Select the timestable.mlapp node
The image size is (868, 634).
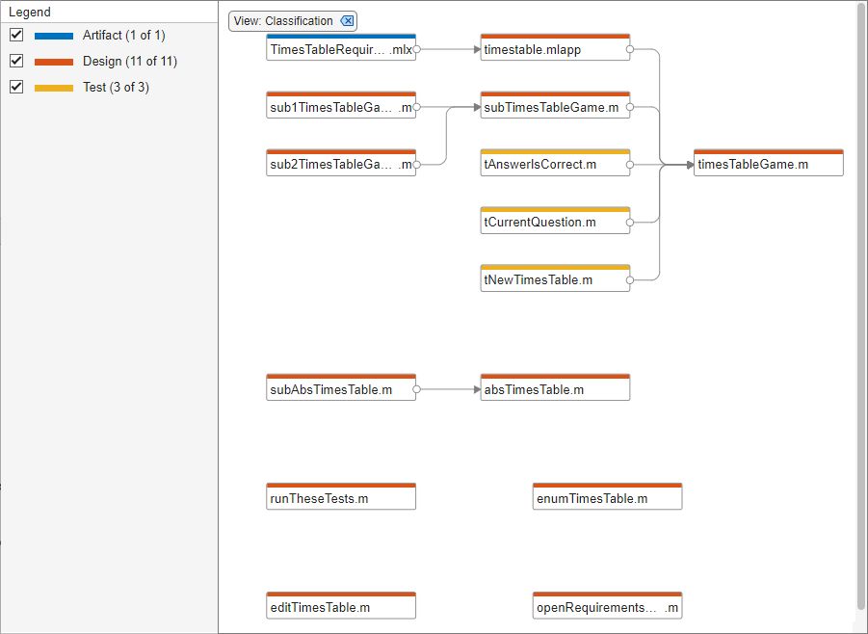(x=554, y=49)
